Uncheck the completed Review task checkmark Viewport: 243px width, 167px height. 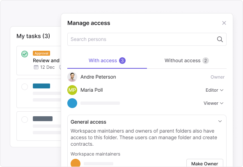coord(25,54)
